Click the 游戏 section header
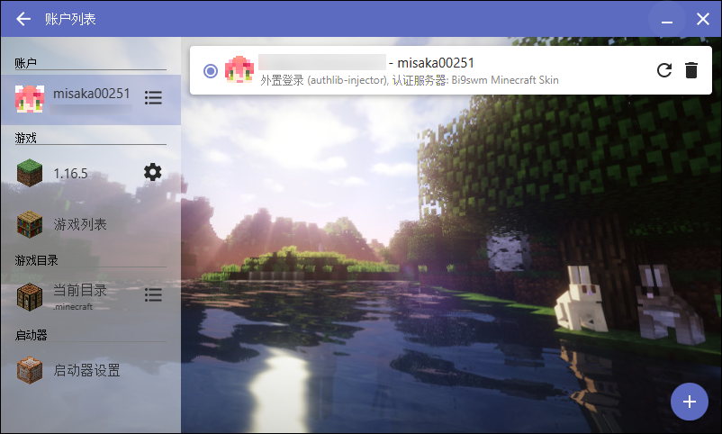 [25, 138]
